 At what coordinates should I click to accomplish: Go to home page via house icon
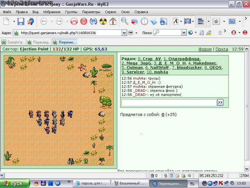tap(113, 21)
